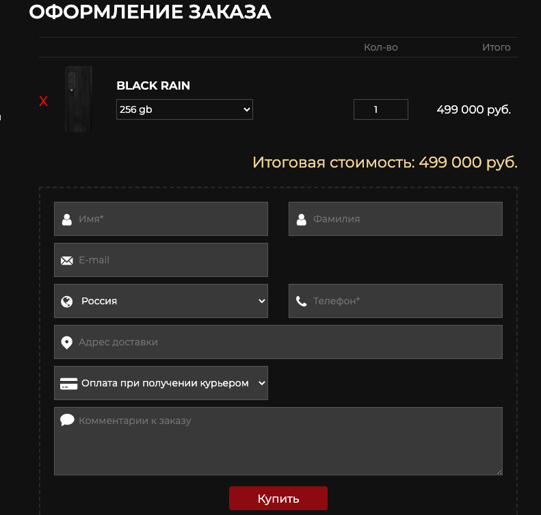This screenshot has width=541, height=515.
Task: Click the quantity input field
Action: (x=380, y=109)
